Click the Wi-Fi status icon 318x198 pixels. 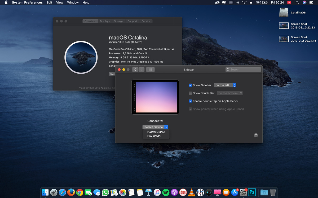(244, 2)
